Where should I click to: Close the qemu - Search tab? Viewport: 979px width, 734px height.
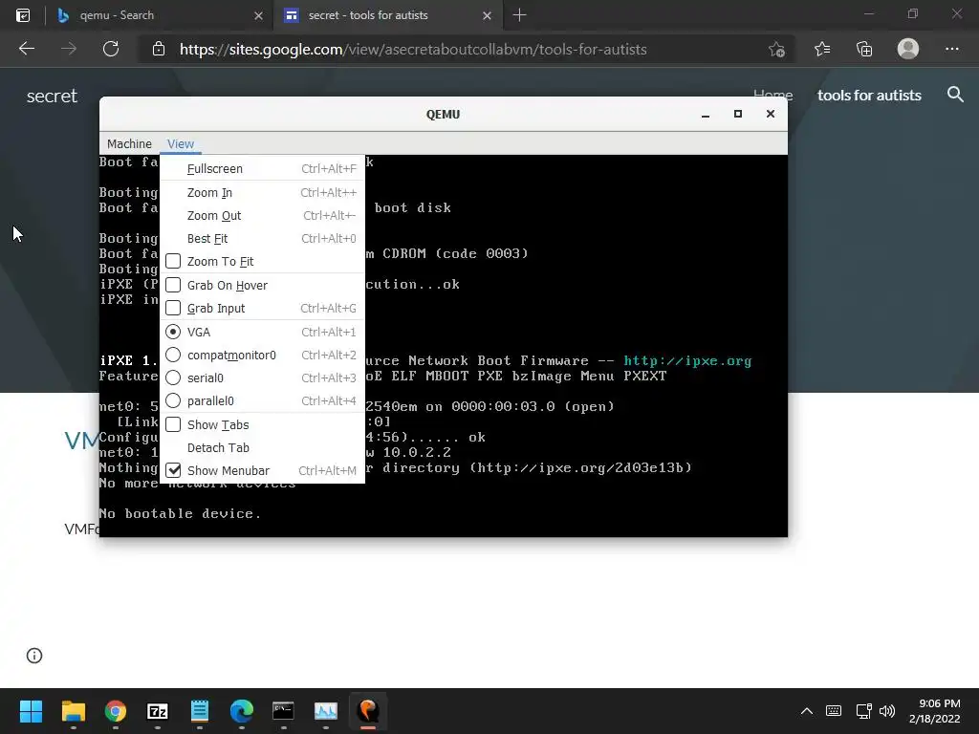258,15
